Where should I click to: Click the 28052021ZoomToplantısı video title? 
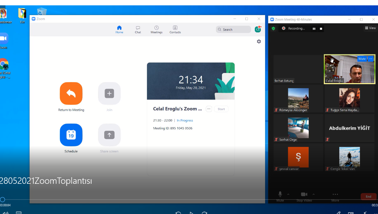(x=46, y=181)
